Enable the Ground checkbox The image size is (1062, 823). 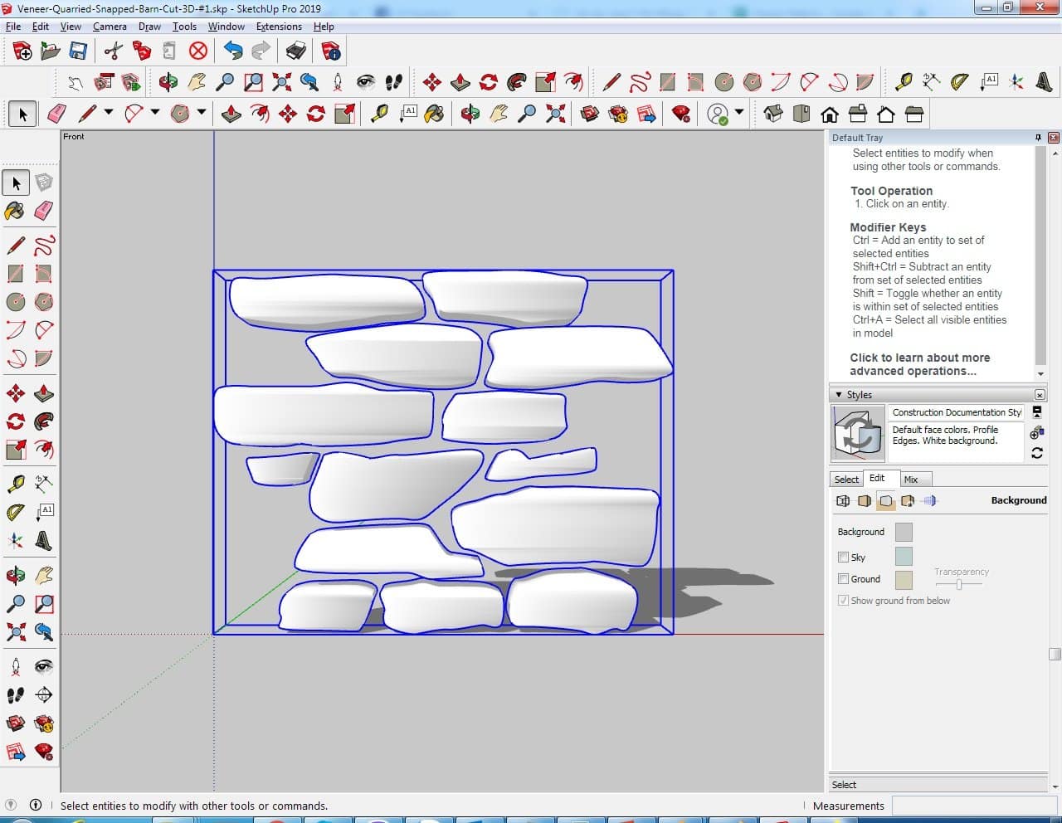(x=843, y=579)
